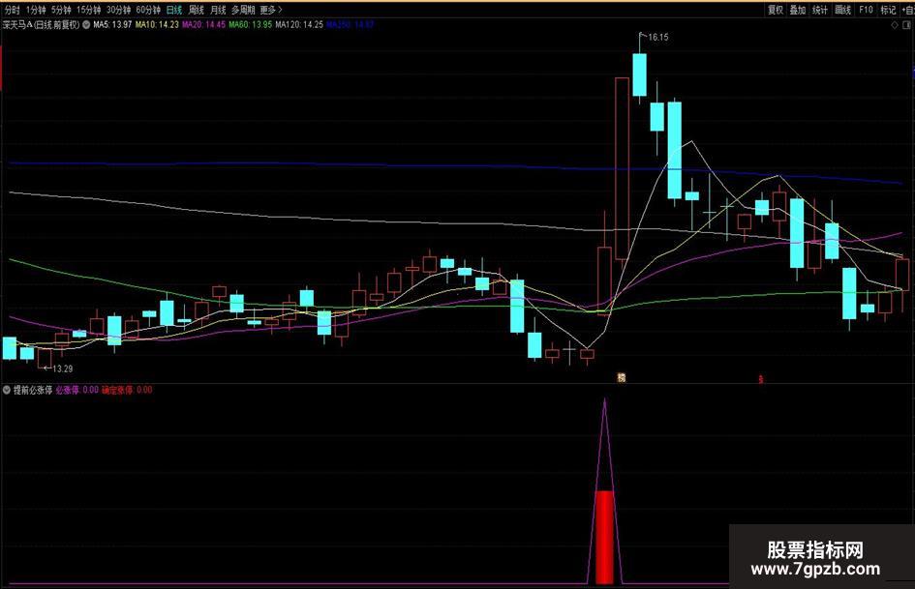Click the 16.15 high price marker
This screenshot has width=915, height=589.
(x=657, y=38)
